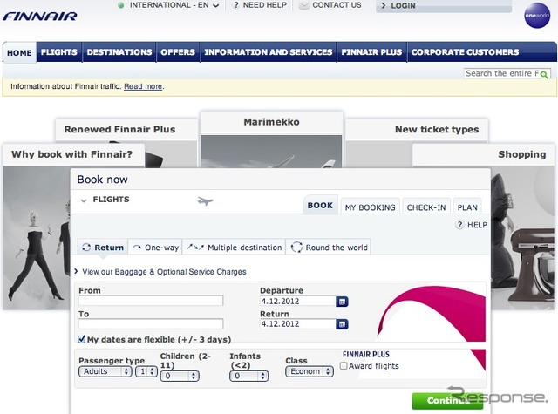This screenshot has width=558, height=414.
Task: Switch to the PLAN tab
Action: pos(467,207)
